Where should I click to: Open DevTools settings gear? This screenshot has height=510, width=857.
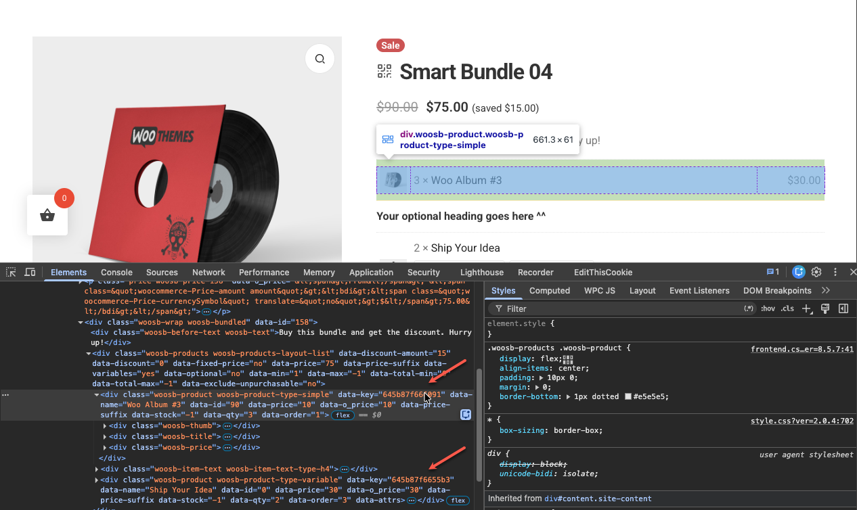[816, 272]
